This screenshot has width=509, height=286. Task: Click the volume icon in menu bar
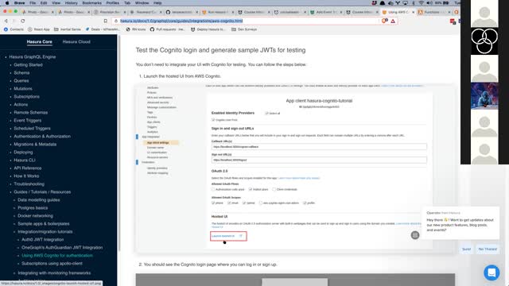[x=429, y=3]
